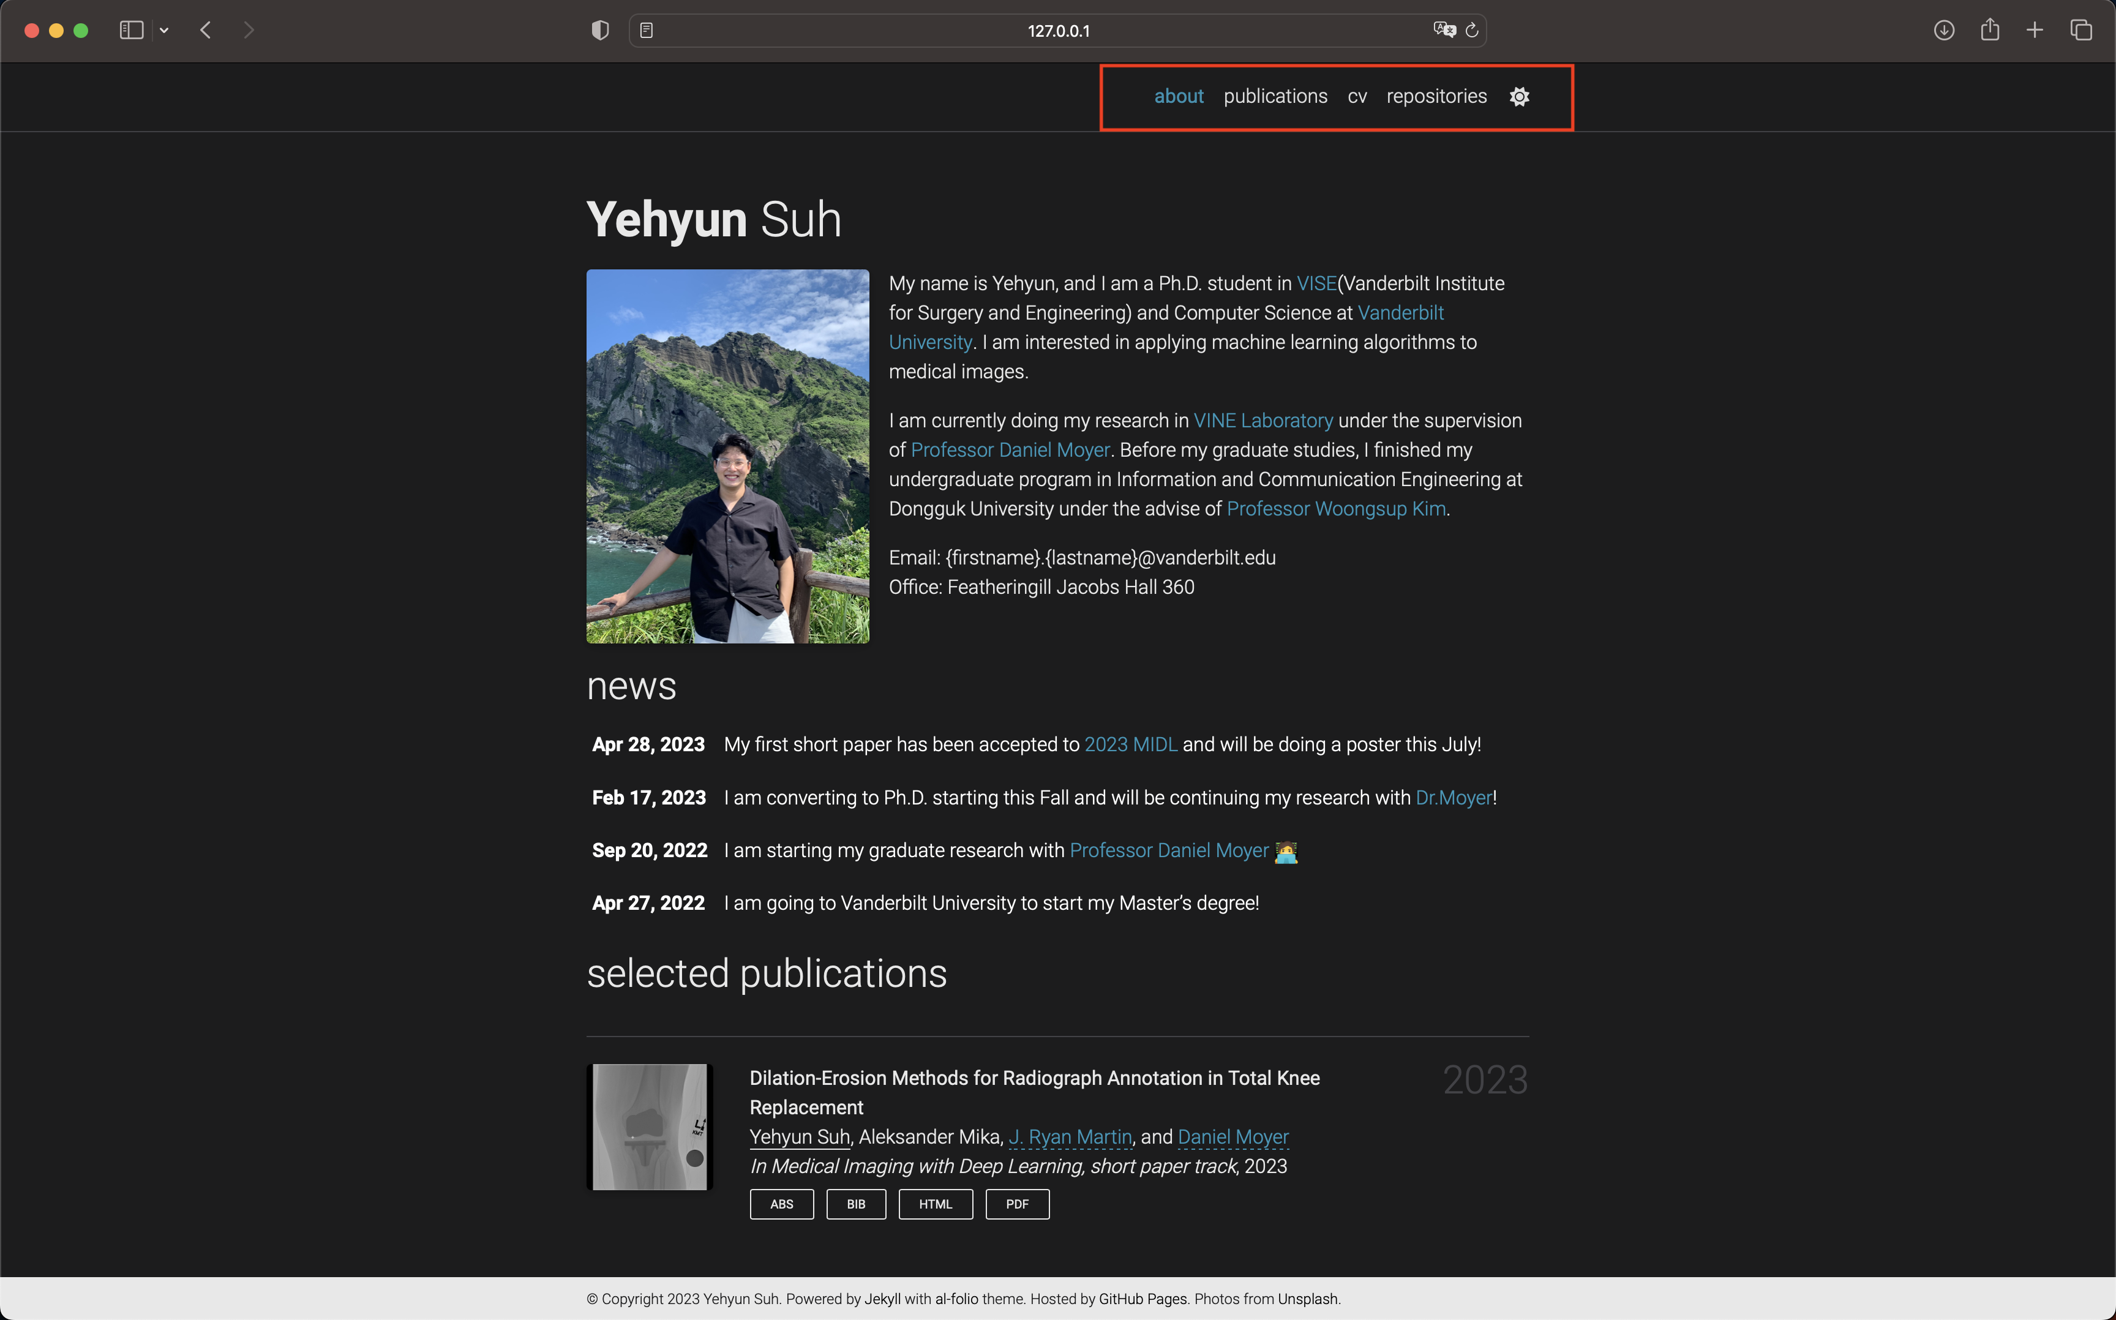The height and width of the screenshot is (1320, 2116).
Task: Click the privacy shield icon
Action: (599, 31)
